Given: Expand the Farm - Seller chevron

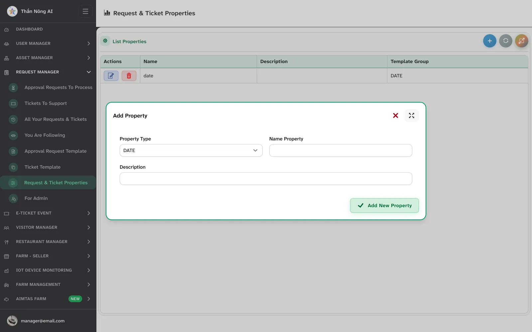Looking at the screenshot, I should coord(89,256).
